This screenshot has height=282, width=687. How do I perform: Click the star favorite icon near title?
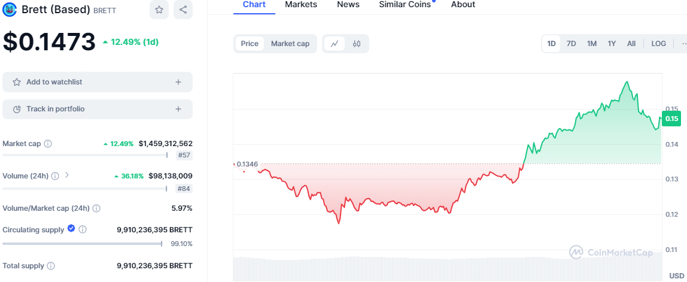[x=159, y=10]
